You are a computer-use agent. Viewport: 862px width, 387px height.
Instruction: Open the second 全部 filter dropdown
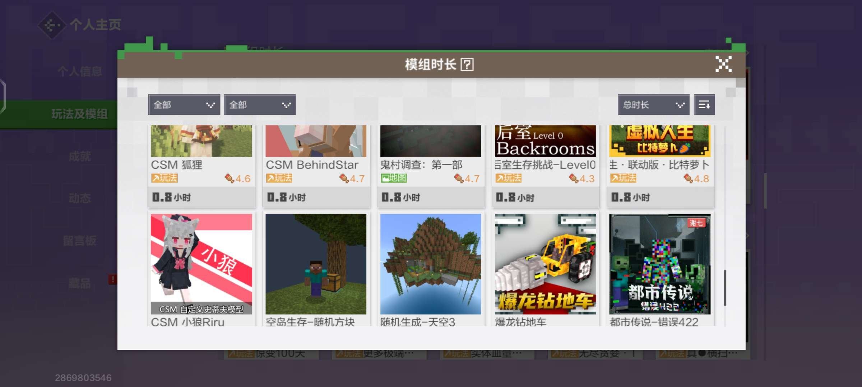[x=260, y=105]
